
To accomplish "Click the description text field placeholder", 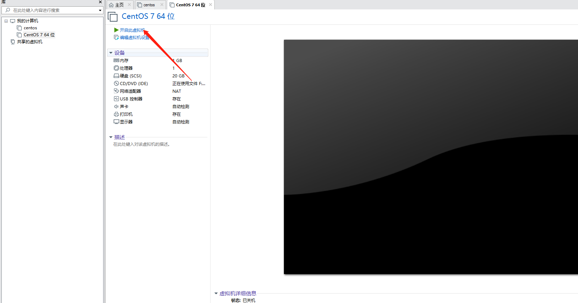I will (142, 144).
